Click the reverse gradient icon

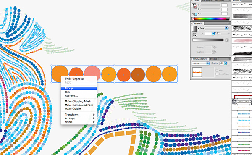[x=194, y=34]
